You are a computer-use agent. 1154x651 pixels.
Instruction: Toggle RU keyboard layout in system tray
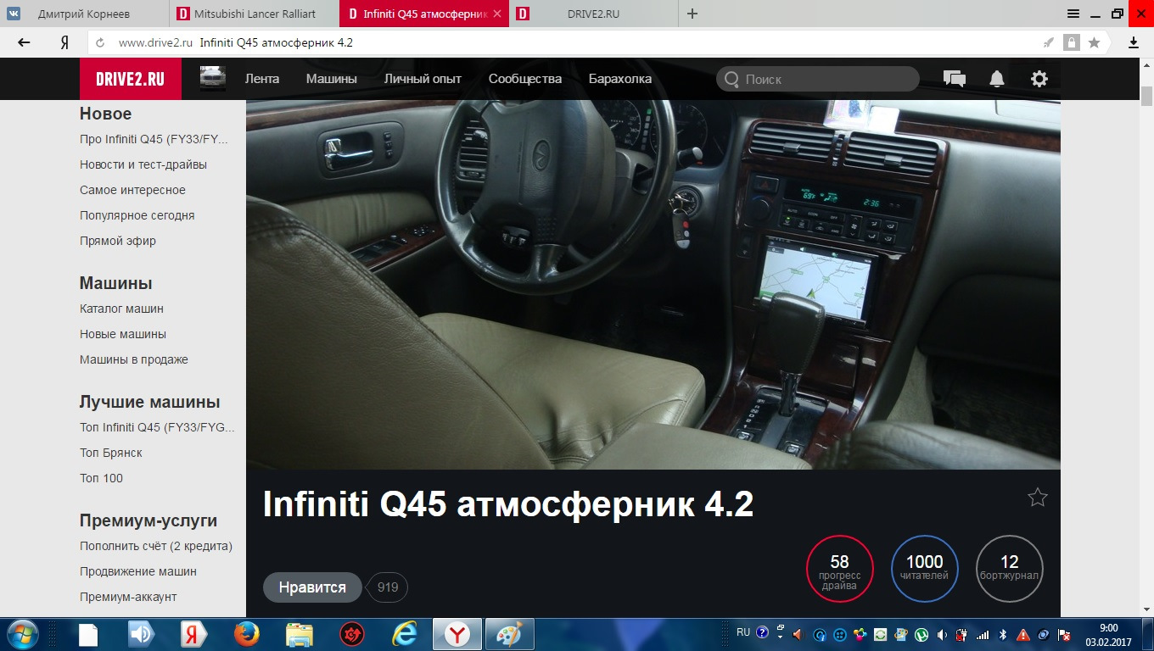[x=742, y=632]
